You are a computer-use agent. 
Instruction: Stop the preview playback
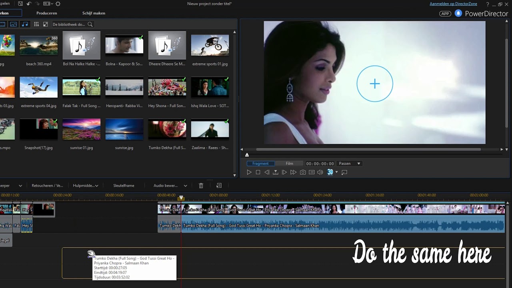point(258,172)
